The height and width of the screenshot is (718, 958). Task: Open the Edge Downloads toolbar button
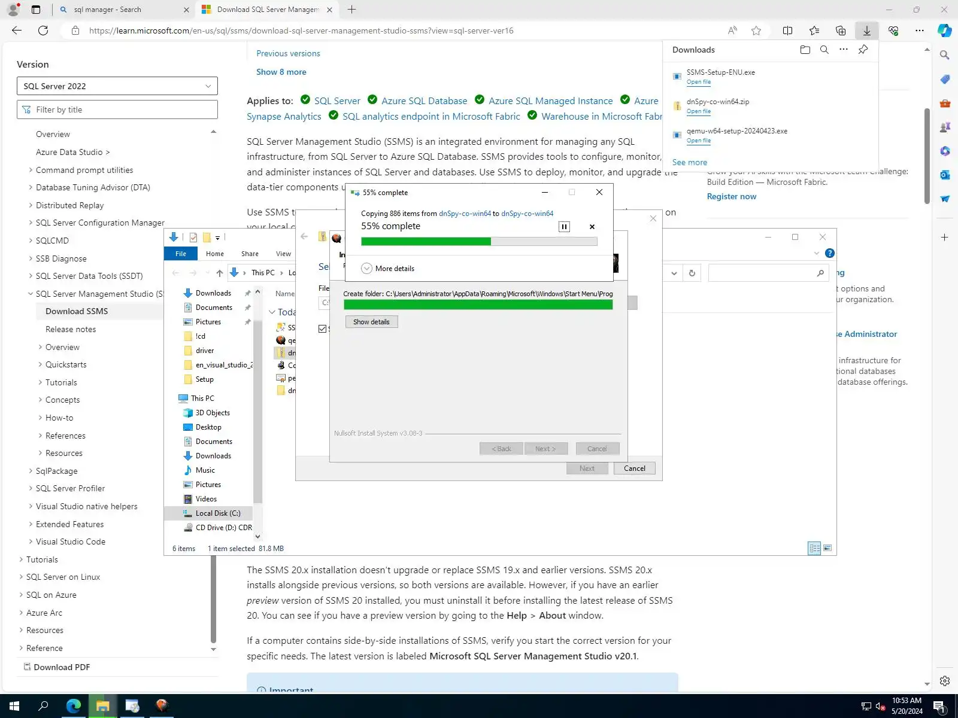866,31
